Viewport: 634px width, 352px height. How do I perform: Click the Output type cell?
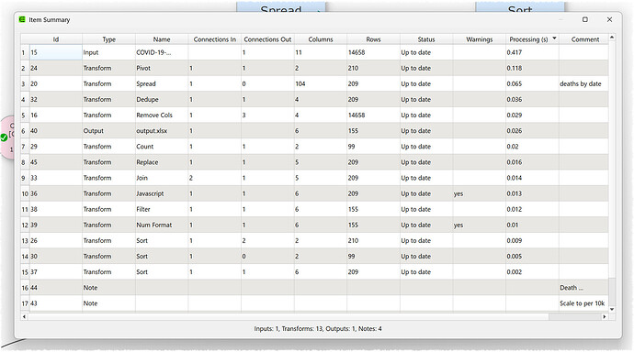[x=108, y=131]
